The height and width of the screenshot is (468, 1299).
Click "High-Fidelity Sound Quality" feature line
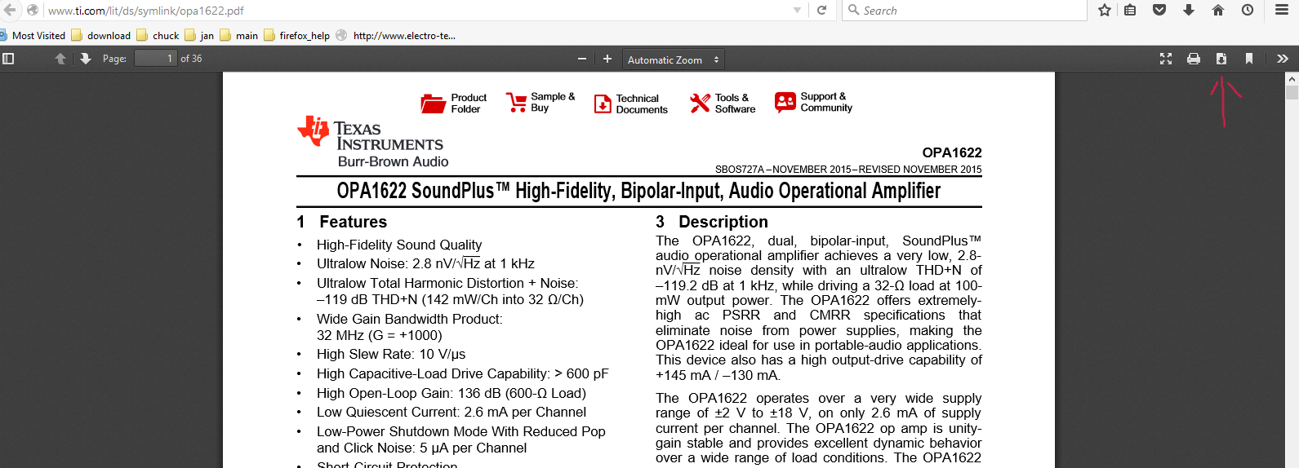pos(399,245)
